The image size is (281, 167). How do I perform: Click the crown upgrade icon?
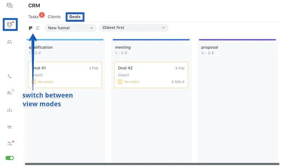9,127
